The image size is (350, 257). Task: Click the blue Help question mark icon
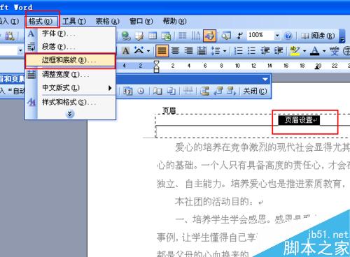click(288, 36)
